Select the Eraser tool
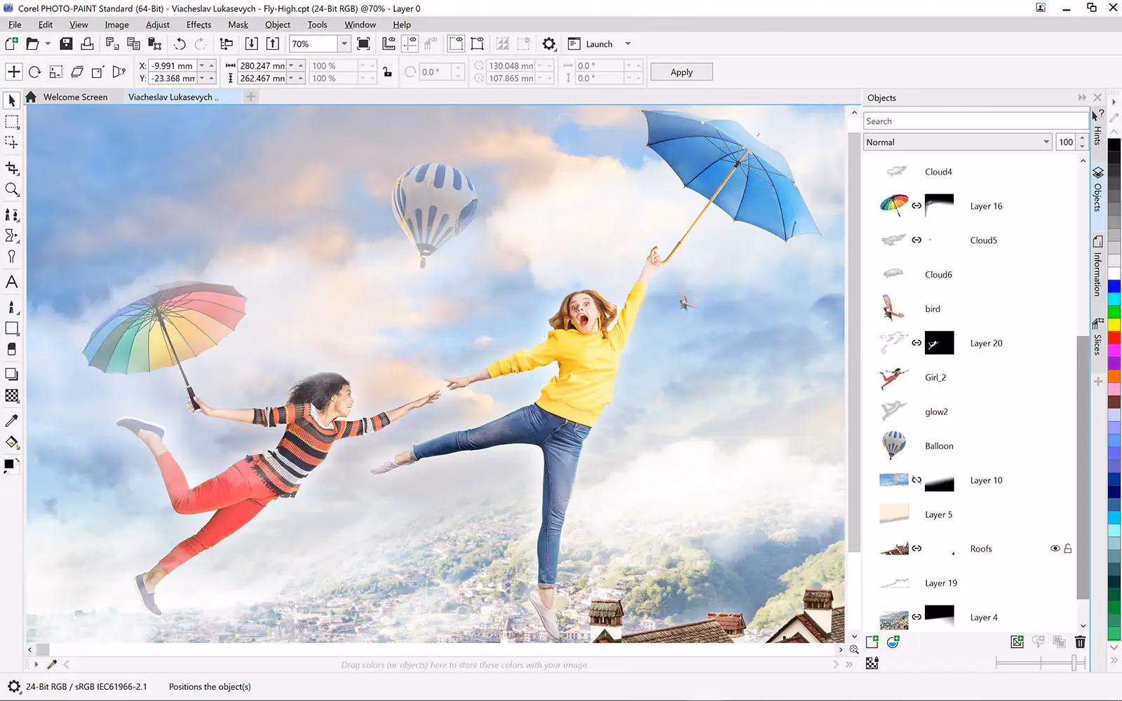The image size is (1122, 701). click(11, 348)
